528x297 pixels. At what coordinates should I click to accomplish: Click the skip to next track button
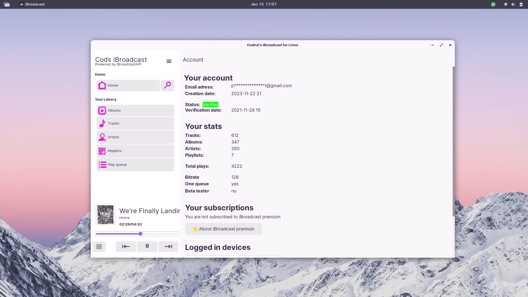(x=168, y=247)
